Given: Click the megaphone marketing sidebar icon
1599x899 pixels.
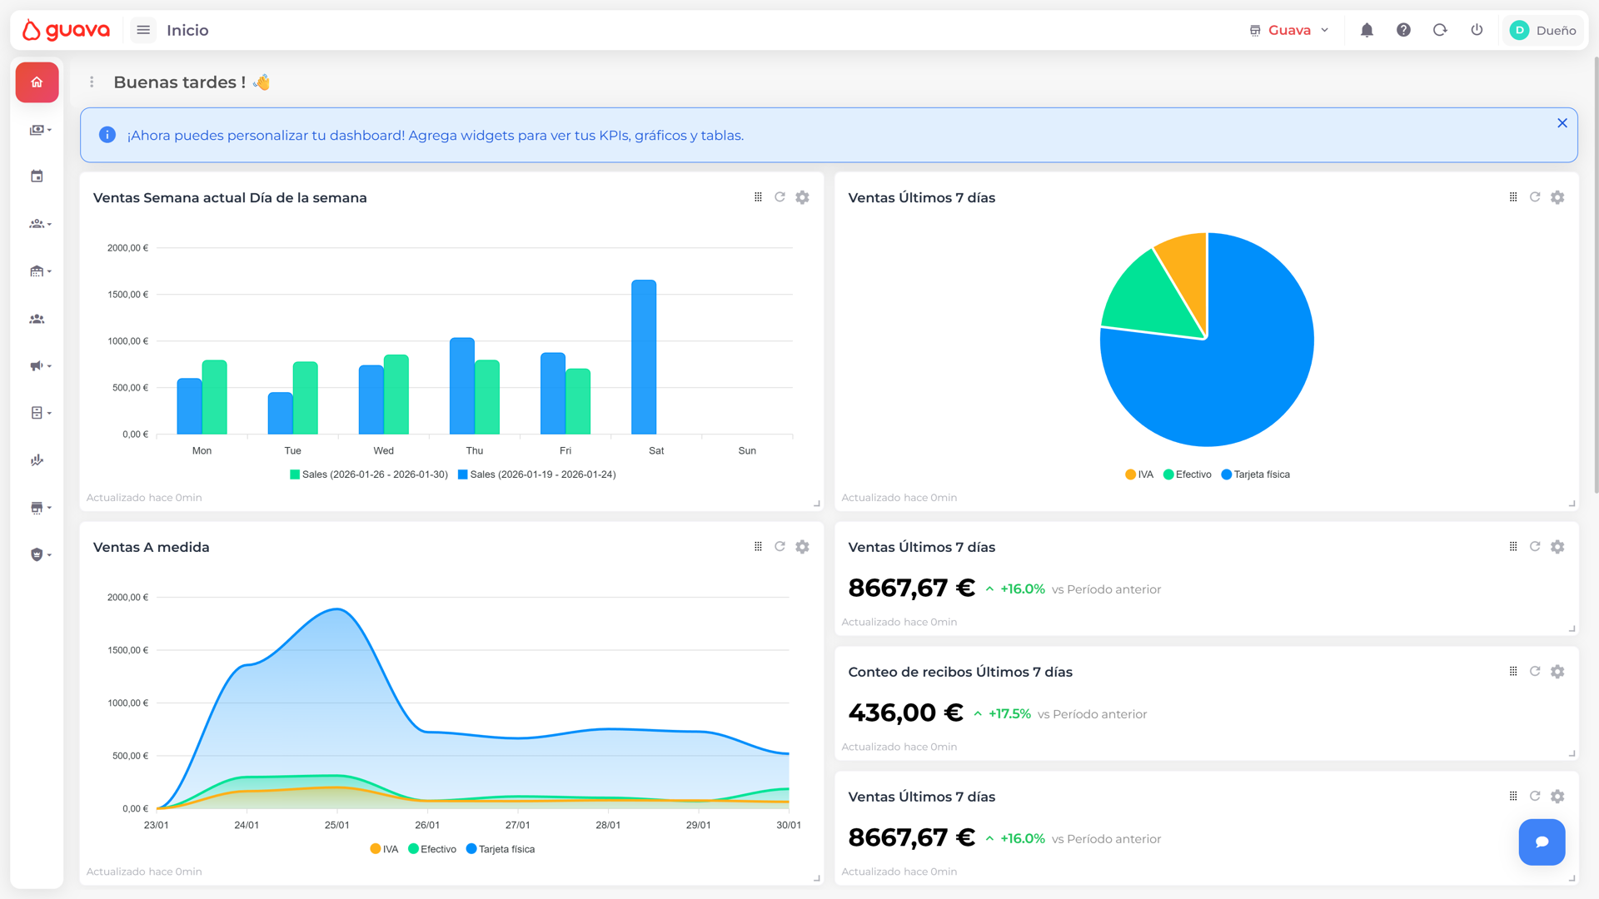Looking at the screenshot, I should [37, 366].
